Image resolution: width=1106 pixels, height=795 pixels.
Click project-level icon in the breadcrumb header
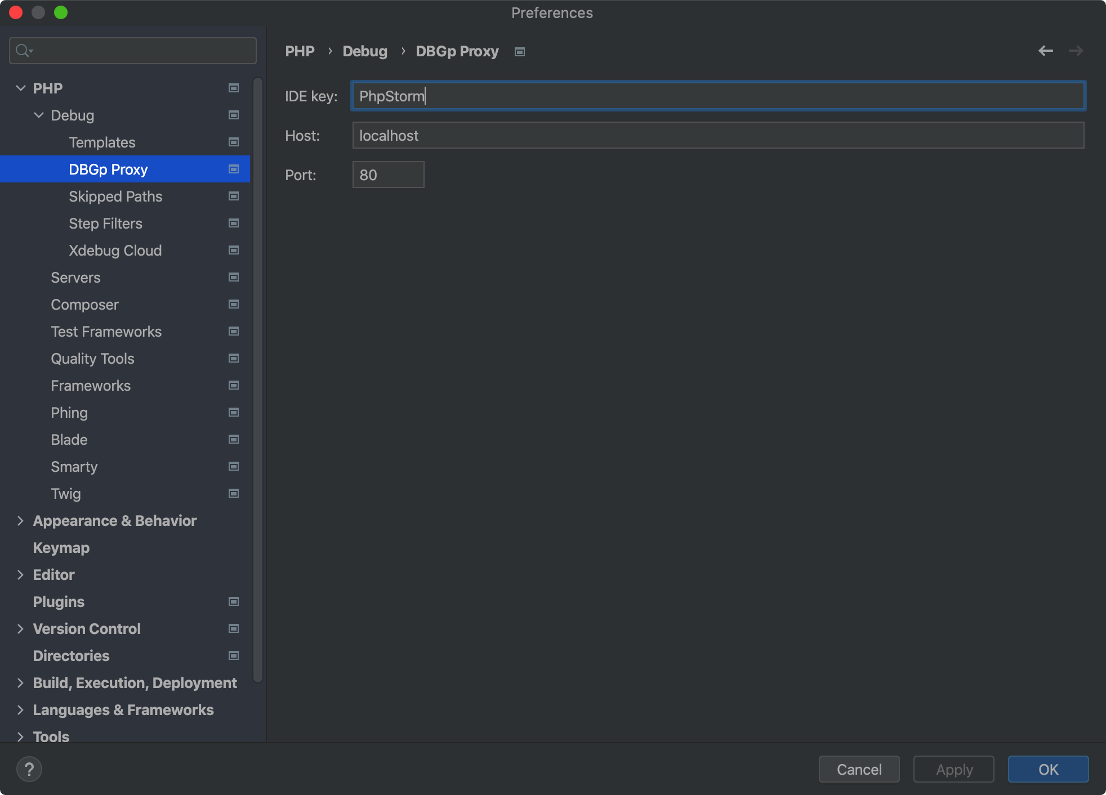coord(520,52)
